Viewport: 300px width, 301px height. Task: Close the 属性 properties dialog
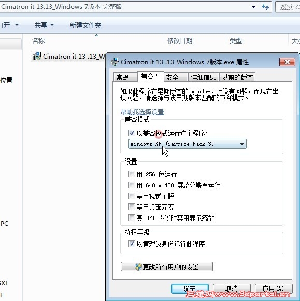coord(287,62)
